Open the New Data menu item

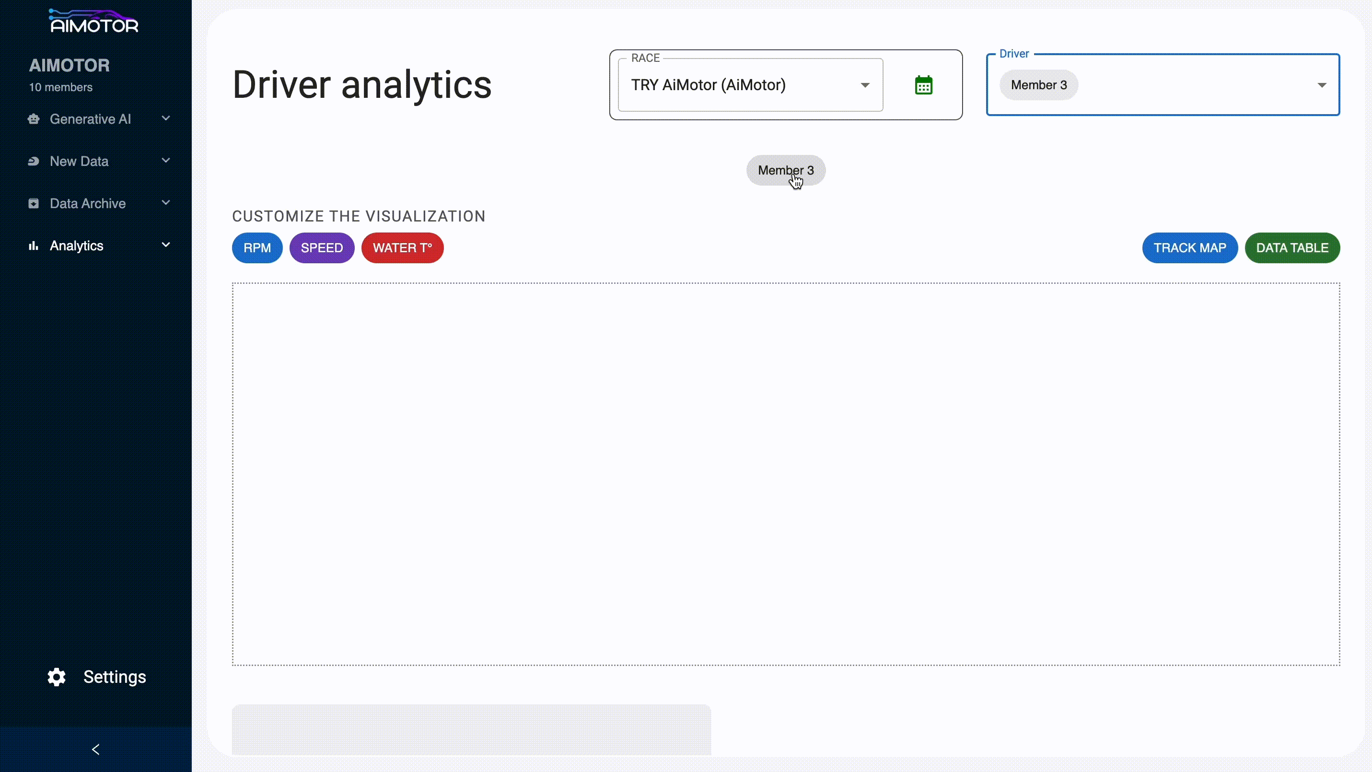[x=80, y=161]
